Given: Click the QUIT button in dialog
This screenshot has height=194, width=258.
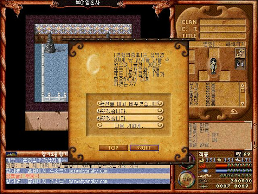Looking at the screenshot, I should pos(141,147).
